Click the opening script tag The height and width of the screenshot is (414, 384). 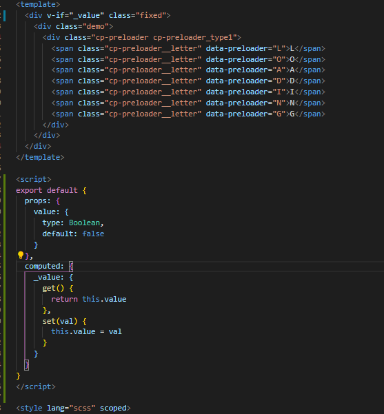pos(34,179)
